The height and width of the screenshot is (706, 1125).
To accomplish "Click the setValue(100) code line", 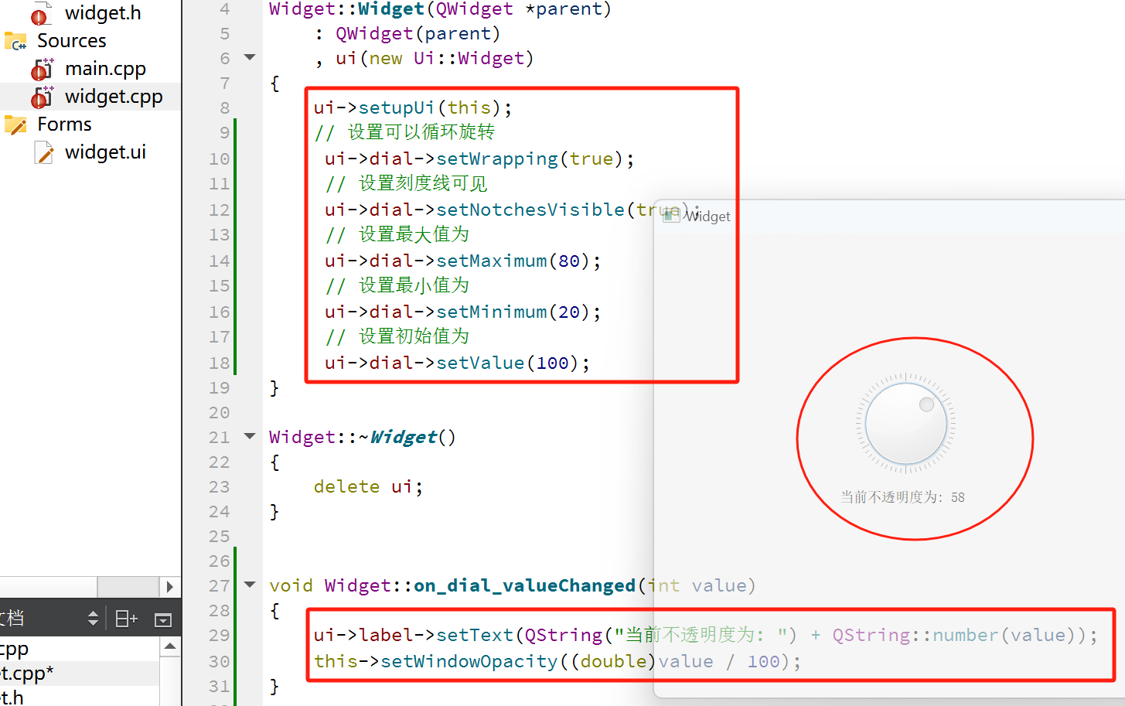I will [457, 363].
